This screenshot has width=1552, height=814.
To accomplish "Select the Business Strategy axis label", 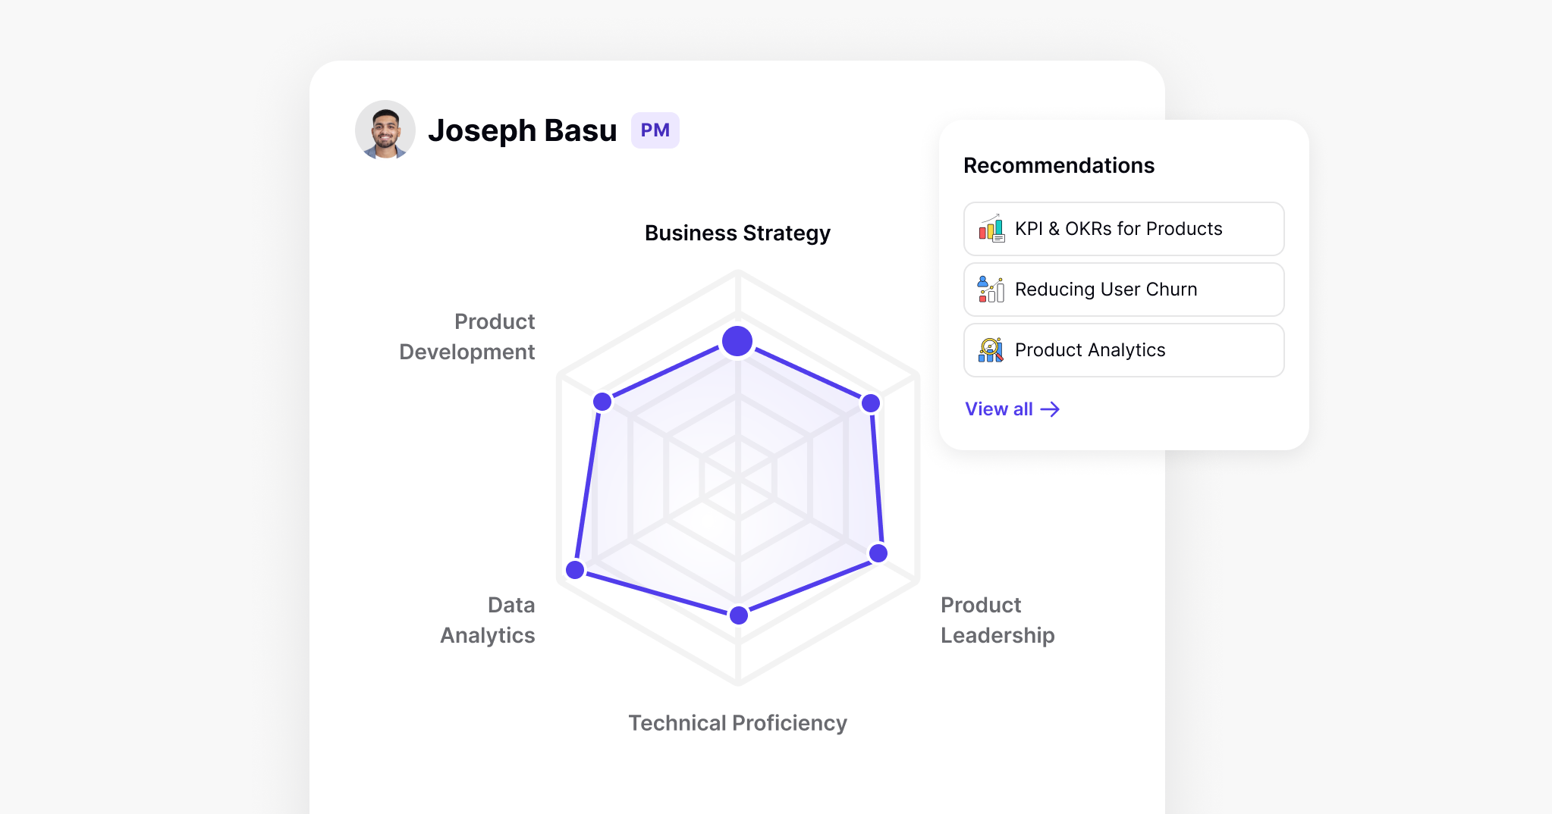I will tap(737, 233).
